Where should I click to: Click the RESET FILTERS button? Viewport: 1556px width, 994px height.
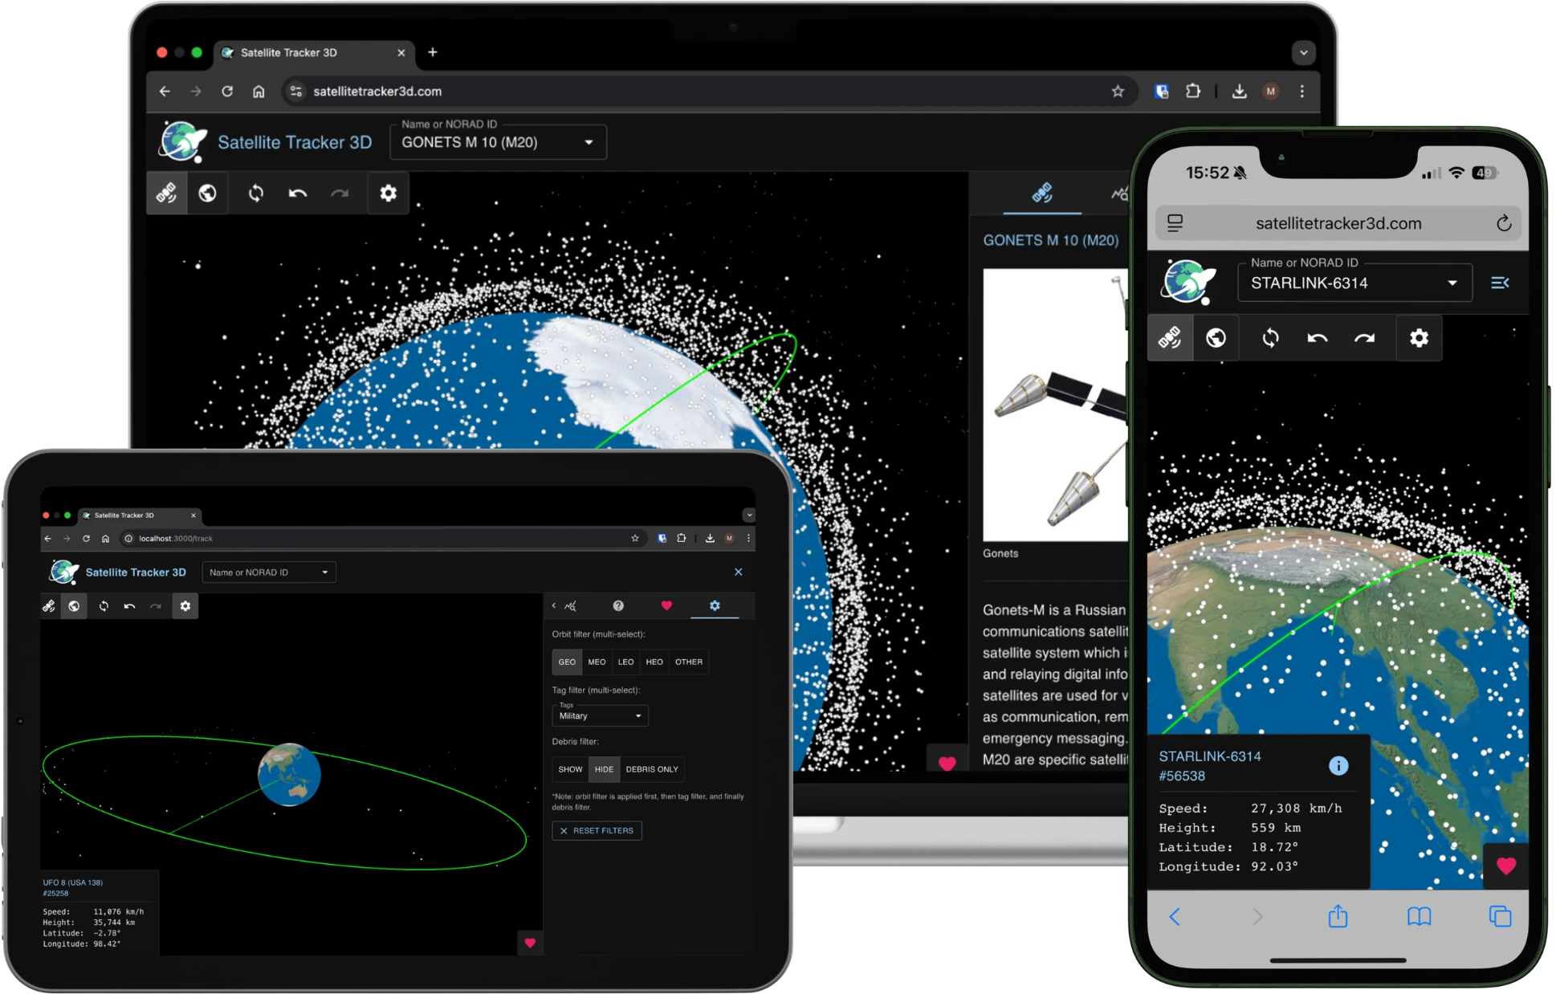597,830
